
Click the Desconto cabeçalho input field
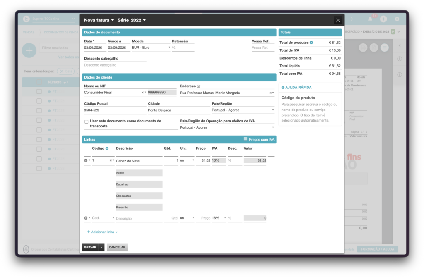click(115, 65)
